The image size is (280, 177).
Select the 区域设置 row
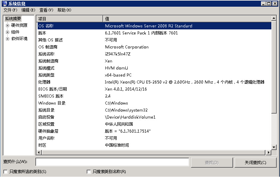coord(154,124)
